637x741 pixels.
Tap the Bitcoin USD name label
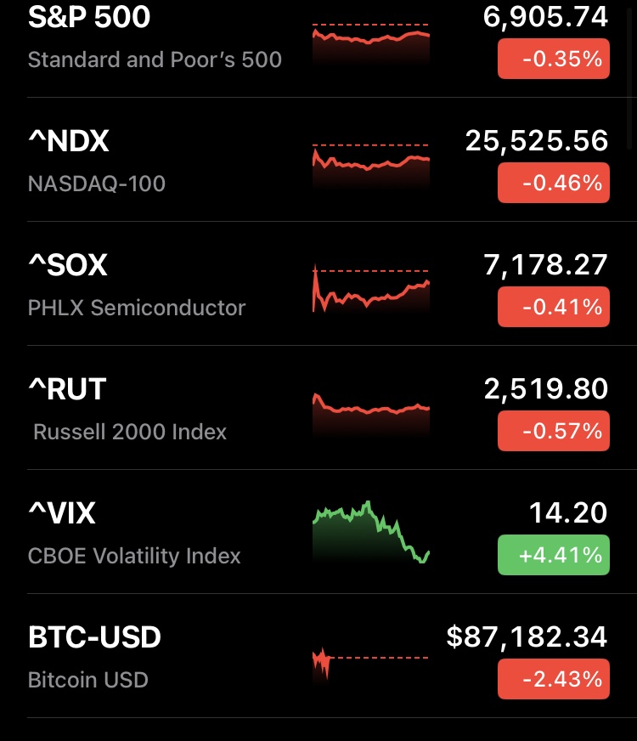point(88,680)
